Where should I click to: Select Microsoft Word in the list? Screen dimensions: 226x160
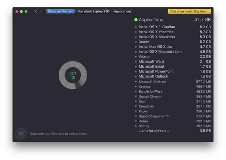(173, 61)
